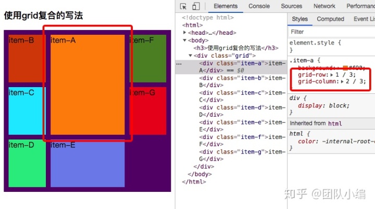Click the blue item-E grid box
Viewport: 375px width, 209px height.
coord(87,163)
